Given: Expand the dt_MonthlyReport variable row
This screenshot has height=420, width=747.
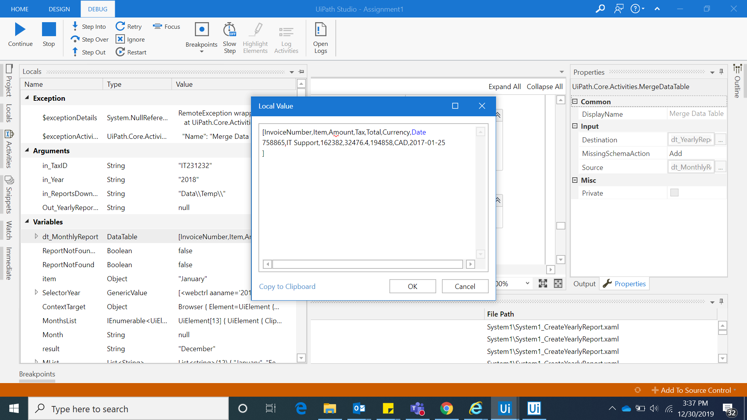Looking at the screenshot, I should pos(36,236).
